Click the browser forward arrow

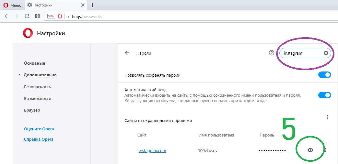click(17, 16)
